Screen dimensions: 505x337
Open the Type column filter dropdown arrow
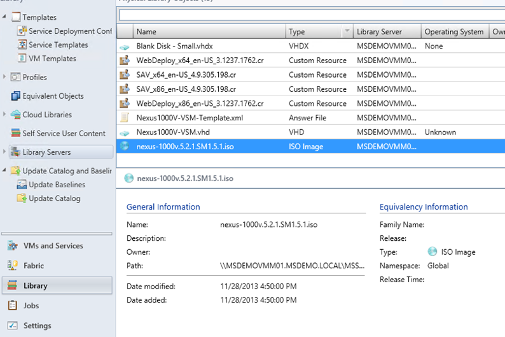pos(347,31)
